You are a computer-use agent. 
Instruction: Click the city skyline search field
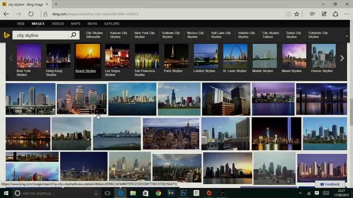pos(41,35)
